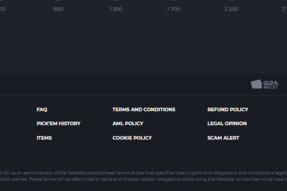Select the 1 250 progress milestone

coord(115,9)
